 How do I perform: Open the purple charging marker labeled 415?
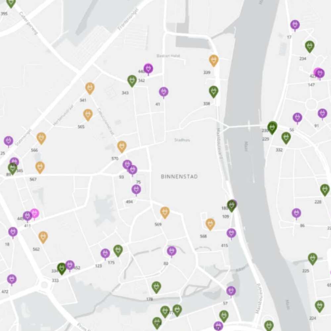tap(231, 233)
